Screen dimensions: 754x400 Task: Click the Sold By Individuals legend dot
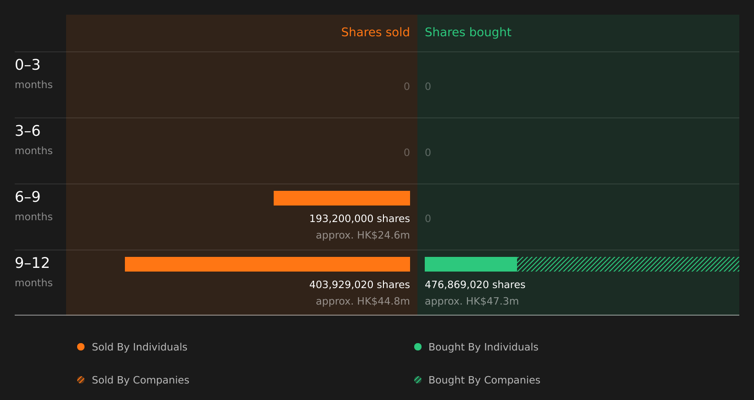(x=81, y=347)
